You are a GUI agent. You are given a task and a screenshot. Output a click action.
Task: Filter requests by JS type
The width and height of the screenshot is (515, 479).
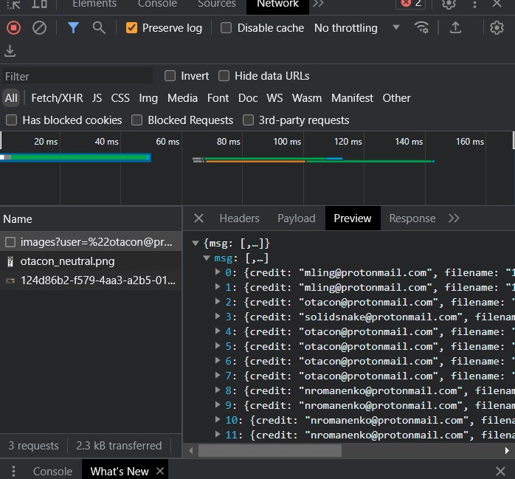(97, 98)
